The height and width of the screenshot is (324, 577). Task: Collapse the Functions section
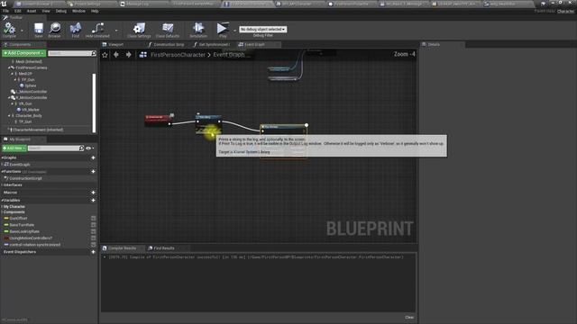2,172
